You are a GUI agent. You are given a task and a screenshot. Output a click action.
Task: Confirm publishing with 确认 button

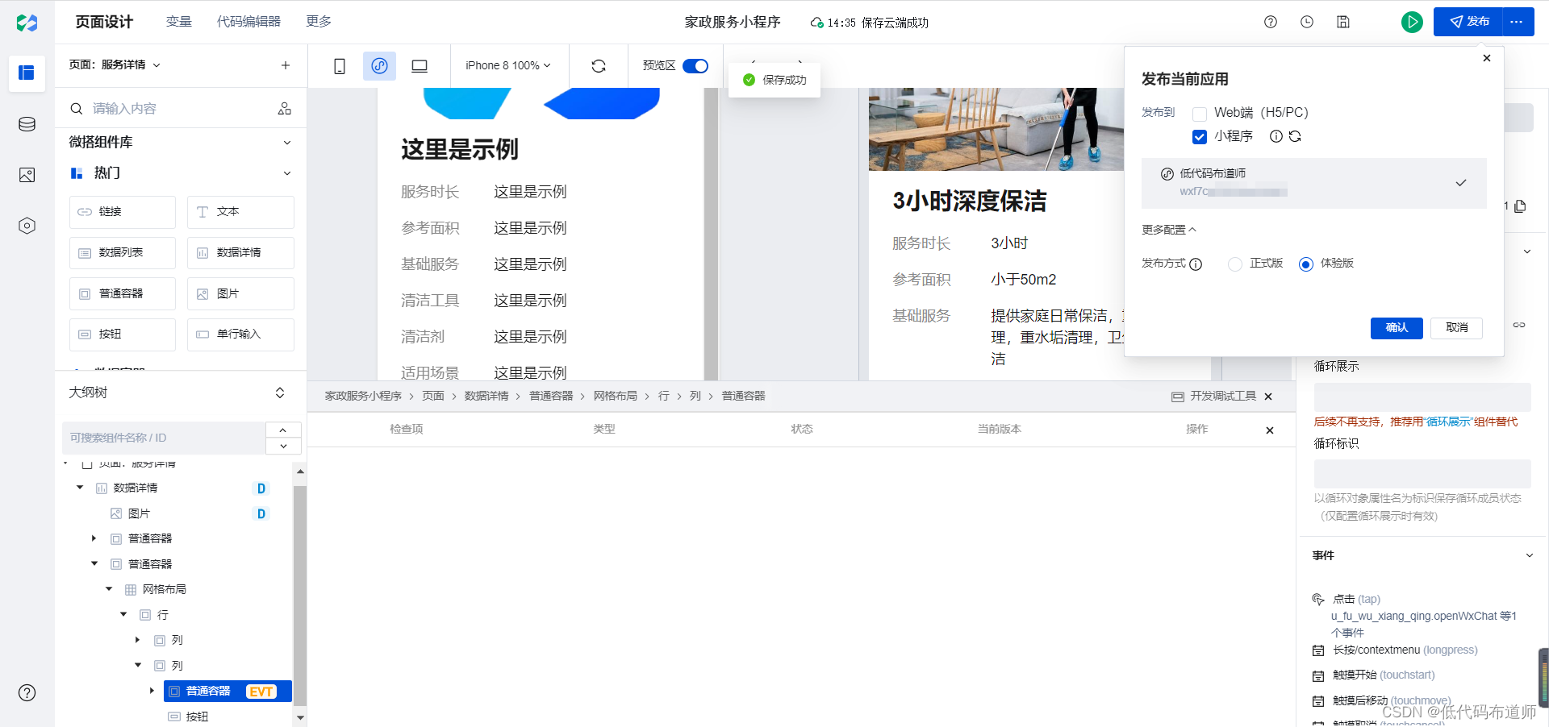[x=1397, y=327]
